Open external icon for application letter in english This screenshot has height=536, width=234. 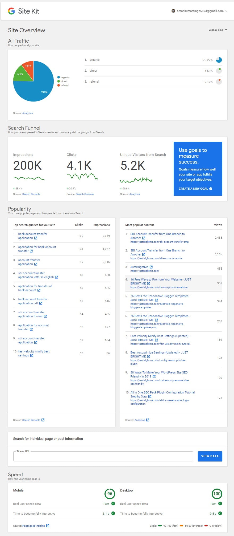56,277
